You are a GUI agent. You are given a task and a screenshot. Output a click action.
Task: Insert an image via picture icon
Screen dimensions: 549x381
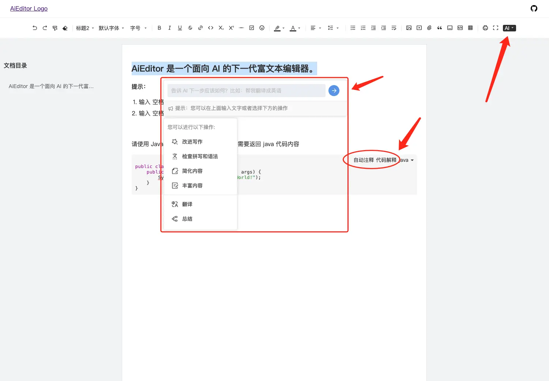(x=409, y=28)
